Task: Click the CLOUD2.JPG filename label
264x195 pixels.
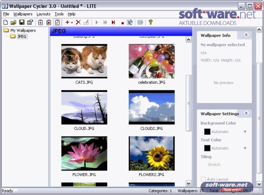Action: tap(151, 128)
